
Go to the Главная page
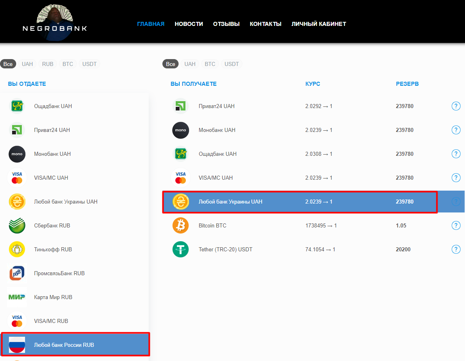point(151,24)
